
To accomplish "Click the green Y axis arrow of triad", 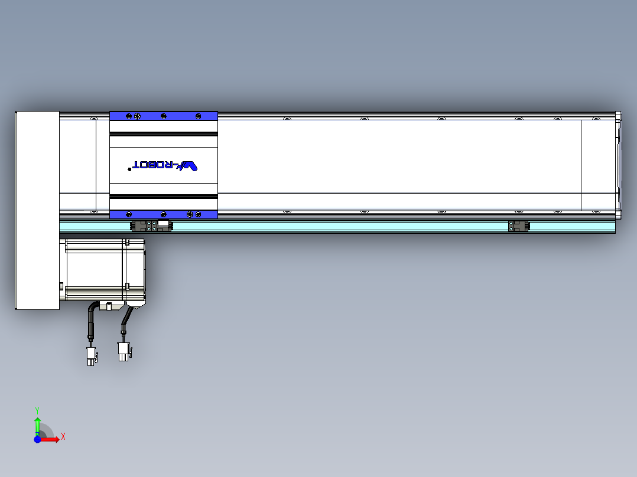I will [37, 426].
